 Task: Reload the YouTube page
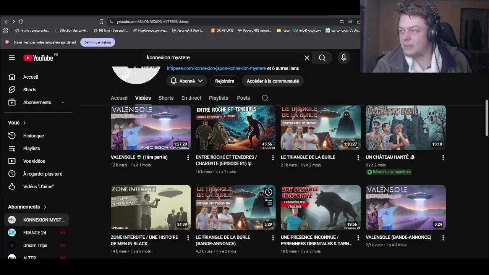click(x=21, y=22)
